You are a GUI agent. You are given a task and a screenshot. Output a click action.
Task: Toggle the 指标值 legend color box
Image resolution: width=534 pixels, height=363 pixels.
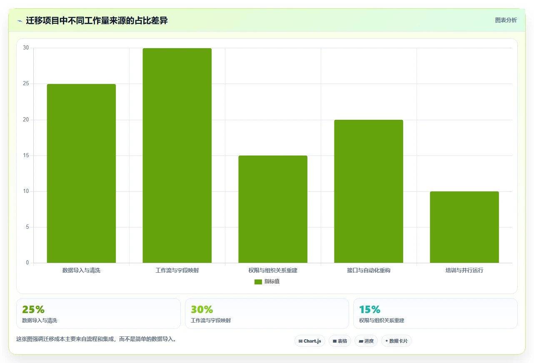pyautogui.click(x=258, y=282)
